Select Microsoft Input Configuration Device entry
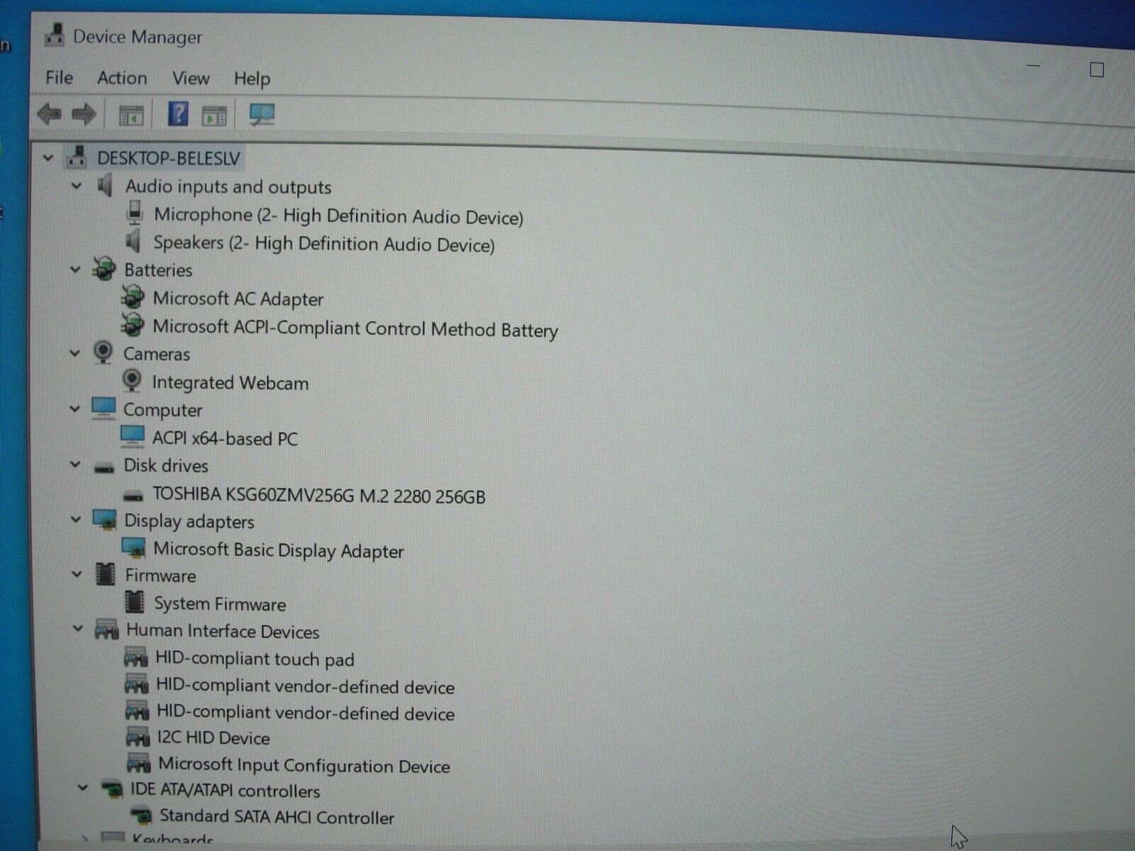The image size is (1135, 851). (304, 765)
